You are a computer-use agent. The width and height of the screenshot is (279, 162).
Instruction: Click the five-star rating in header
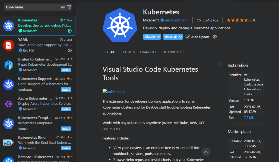coord(237,20)
